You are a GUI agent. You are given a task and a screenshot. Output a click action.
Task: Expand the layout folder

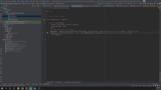pos(6,30)
